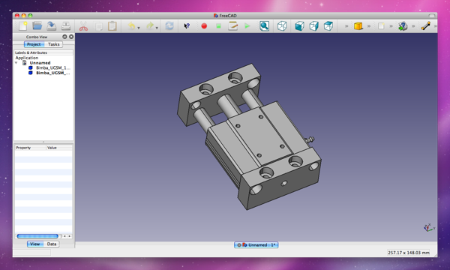Open a file with the folder icon
The width and height of the screenshot is (450, 270).
coord(37,25)
